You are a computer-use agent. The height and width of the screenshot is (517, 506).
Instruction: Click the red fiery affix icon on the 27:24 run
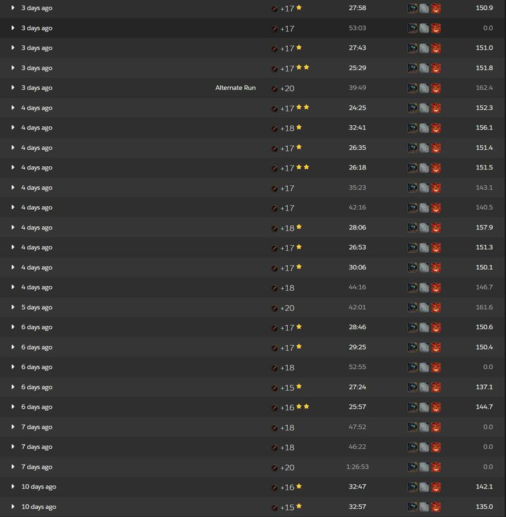coord(436,387)
